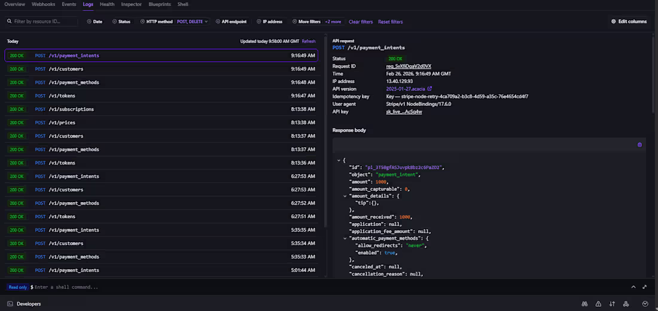The width and height of the screenshot is (658, 311).
Task: Select the 9:16:48 AM /v1/payment_methods log
Action: [x=161, y=83]
